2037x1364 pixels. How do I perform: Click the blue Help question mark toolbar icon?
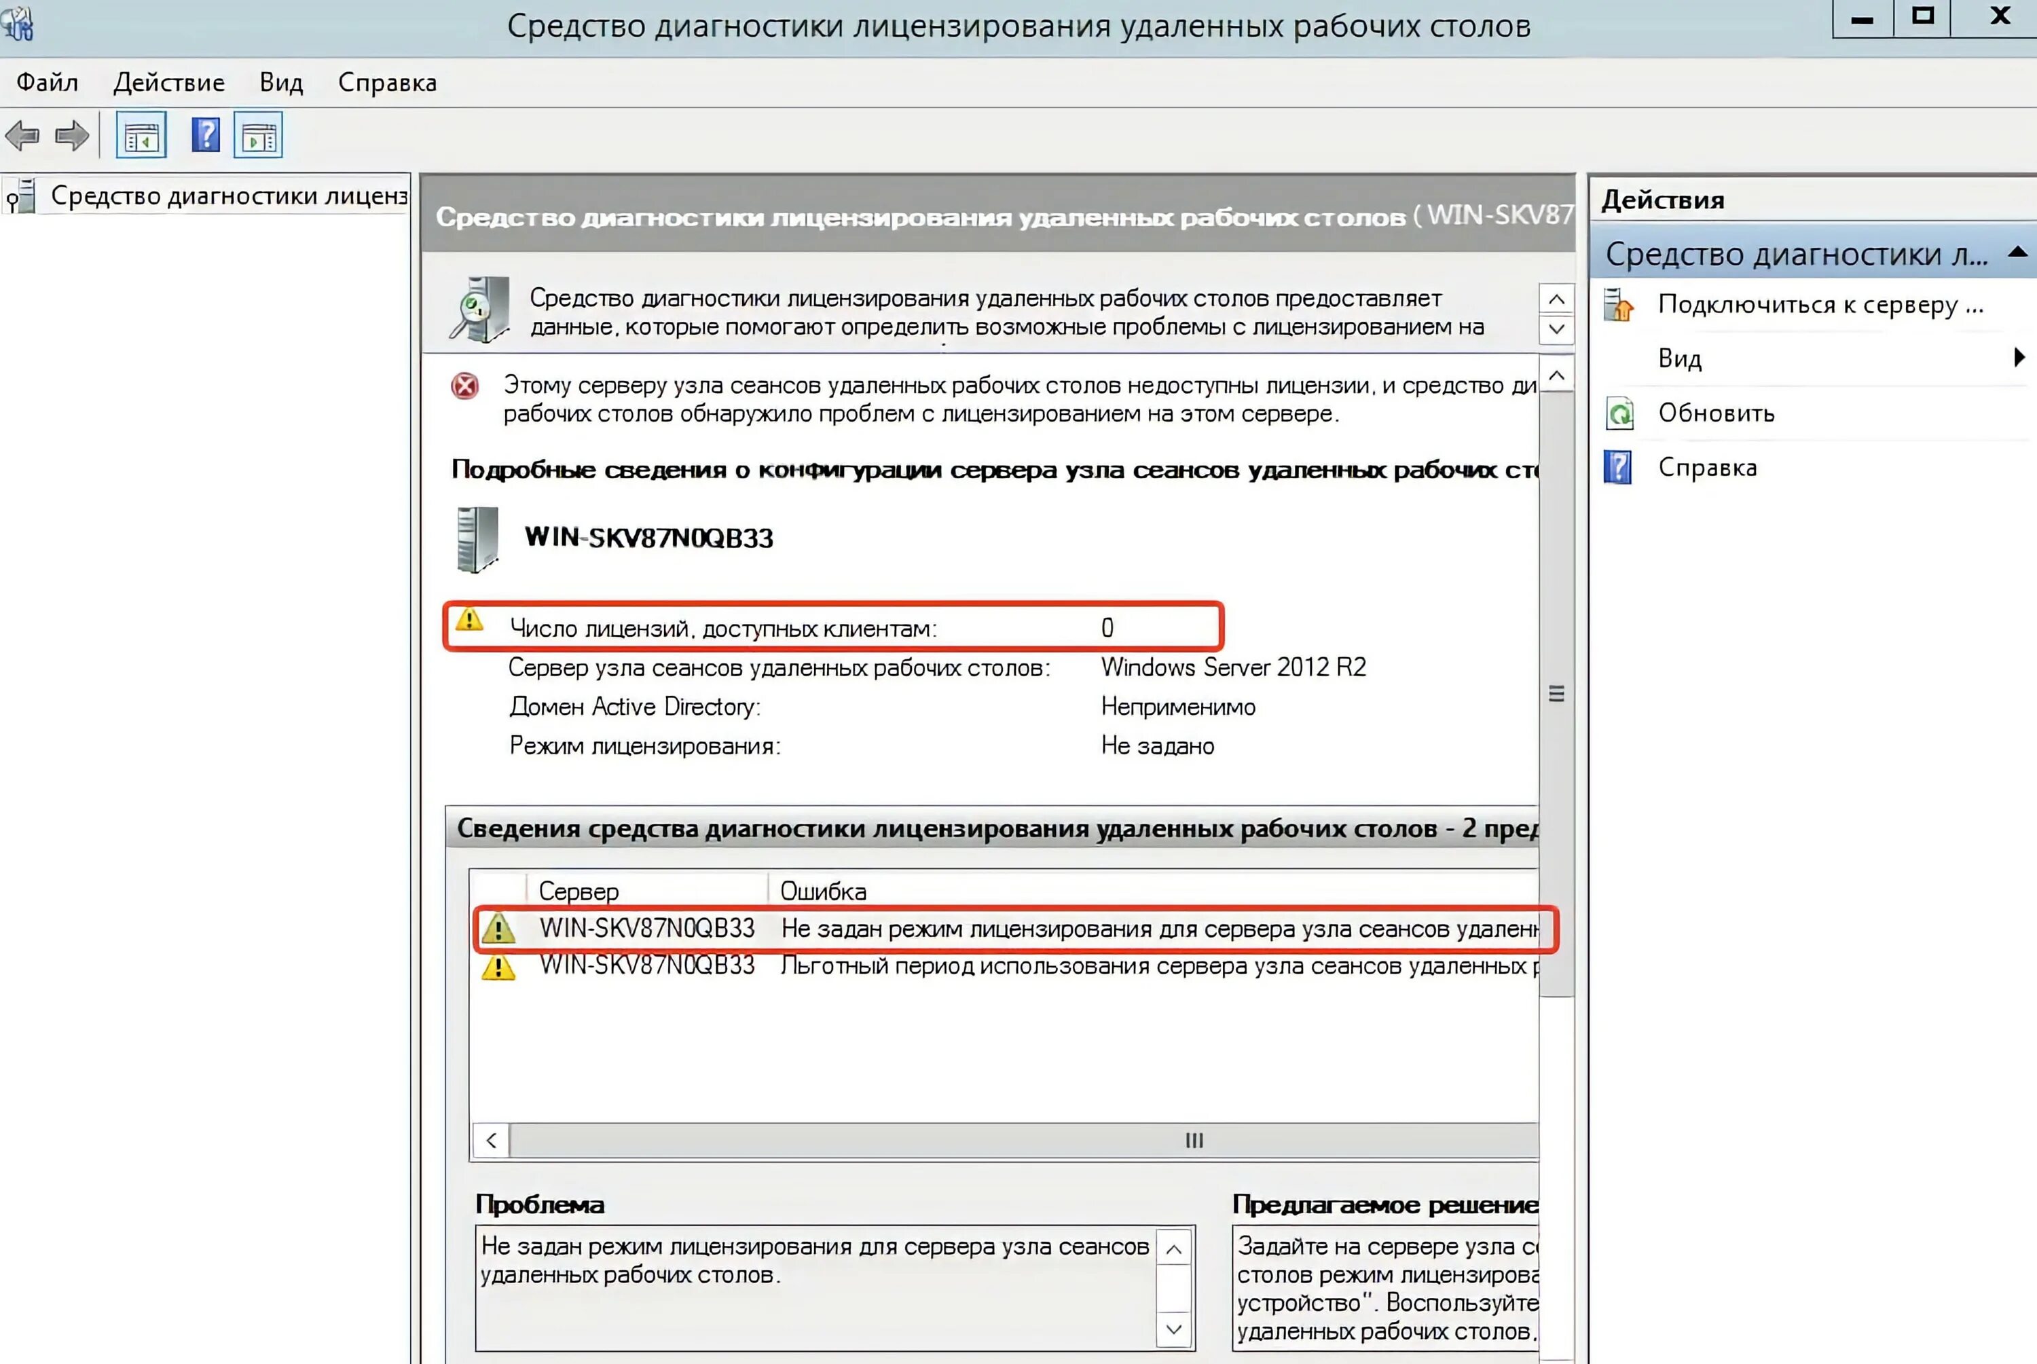(205, 136)
